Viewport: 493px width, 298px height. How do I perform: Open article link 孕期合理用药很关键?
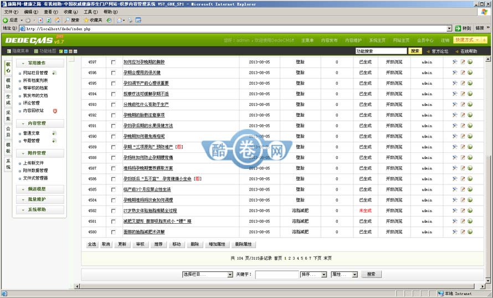click(x=142, y=73)
